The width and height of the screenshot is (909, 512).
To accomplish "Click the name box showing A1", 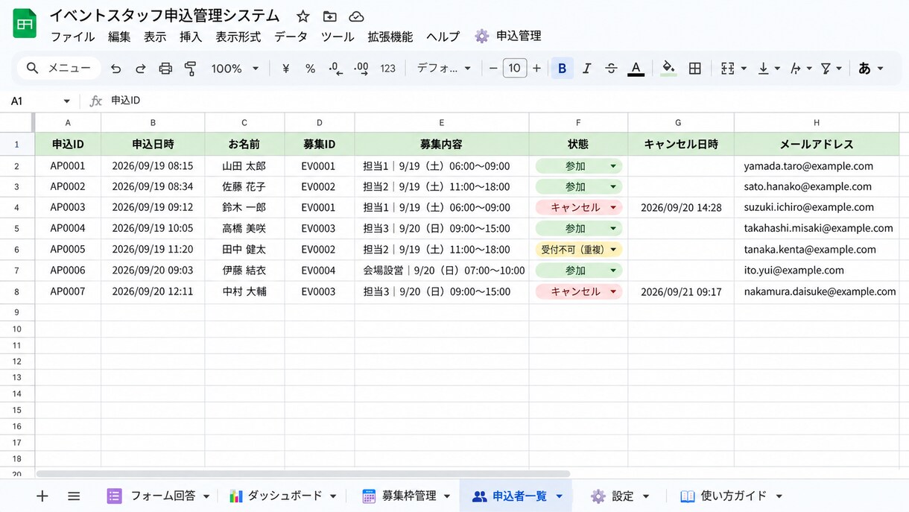I will (40, 101).
